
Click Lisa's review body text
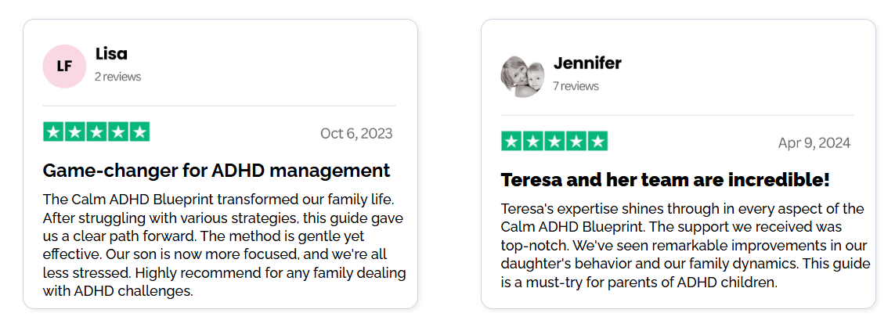(223, 244)
